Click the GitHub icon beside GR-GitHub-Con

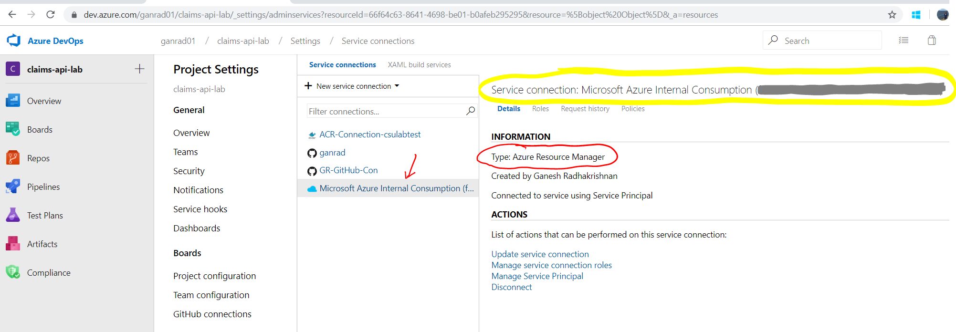click(312, 171)
